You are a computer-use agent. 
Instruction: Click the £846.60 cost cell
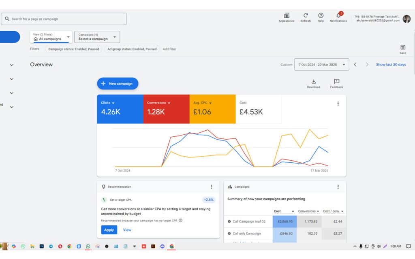click(x=285, y=234)
